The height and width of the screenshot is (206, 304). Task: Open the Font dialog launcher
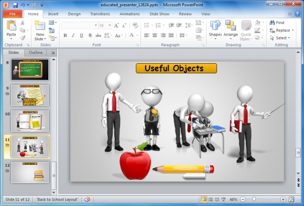138,45
